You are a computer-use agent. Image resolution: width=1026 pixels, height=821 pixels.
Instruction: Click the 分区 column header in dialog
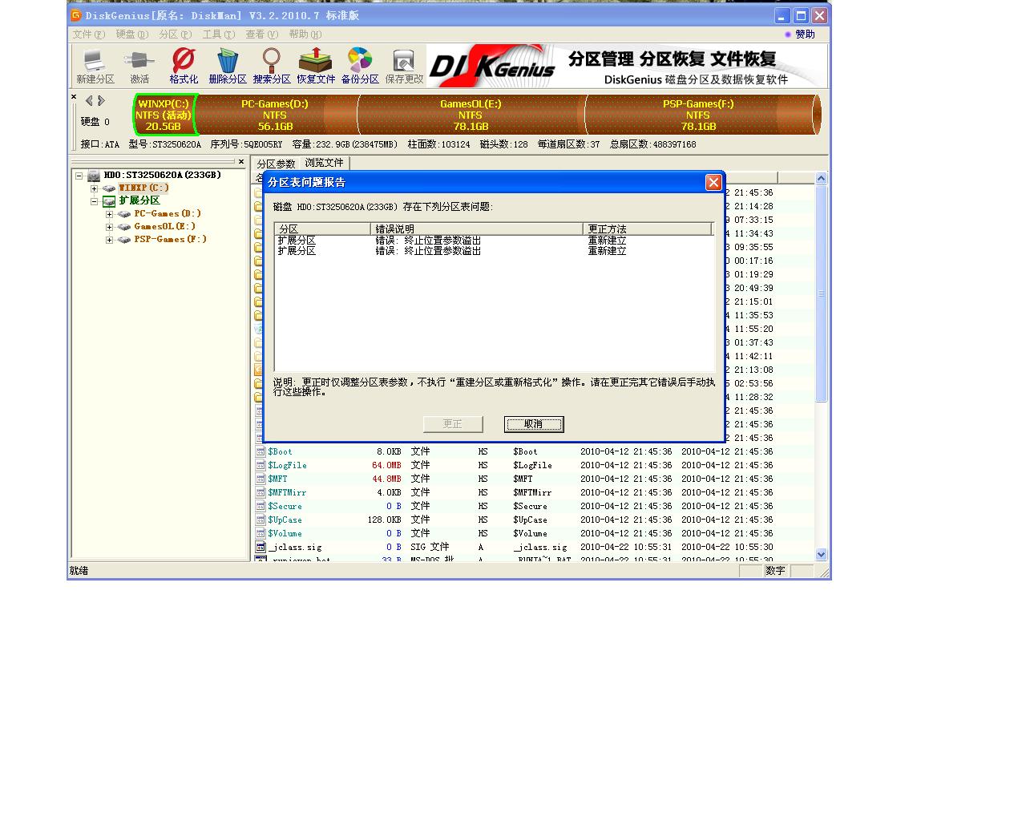tap(322, 229)
